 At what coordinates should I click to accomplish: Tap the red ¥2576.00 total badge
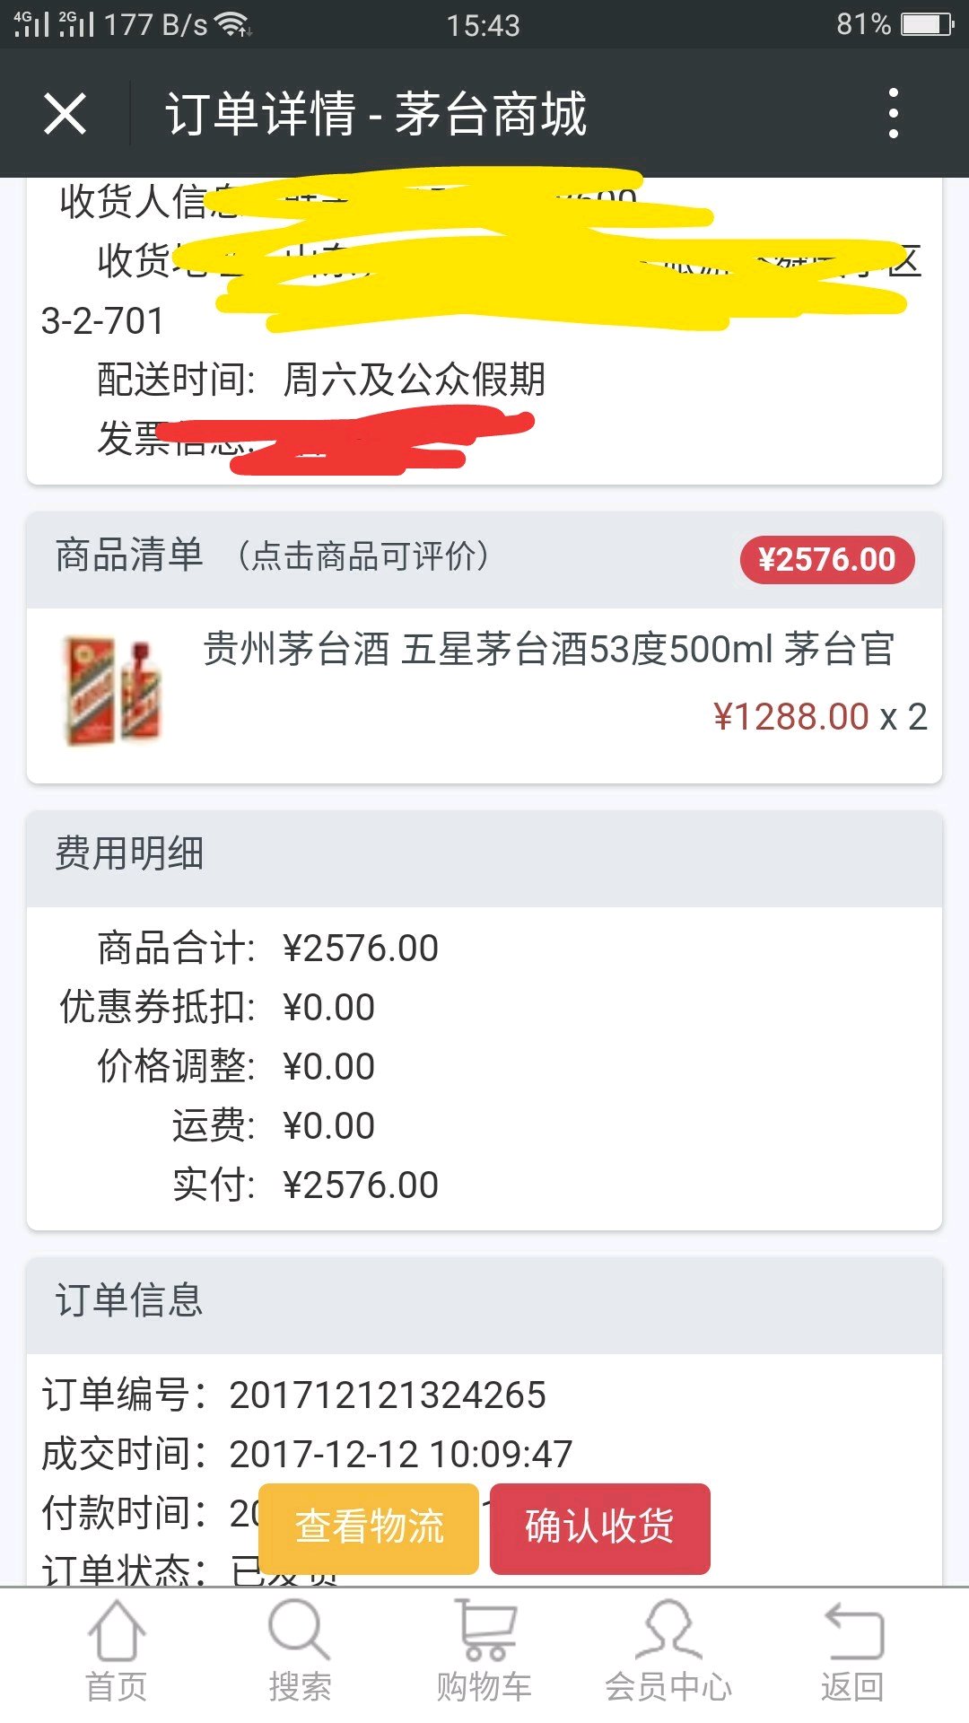[826, 560]
